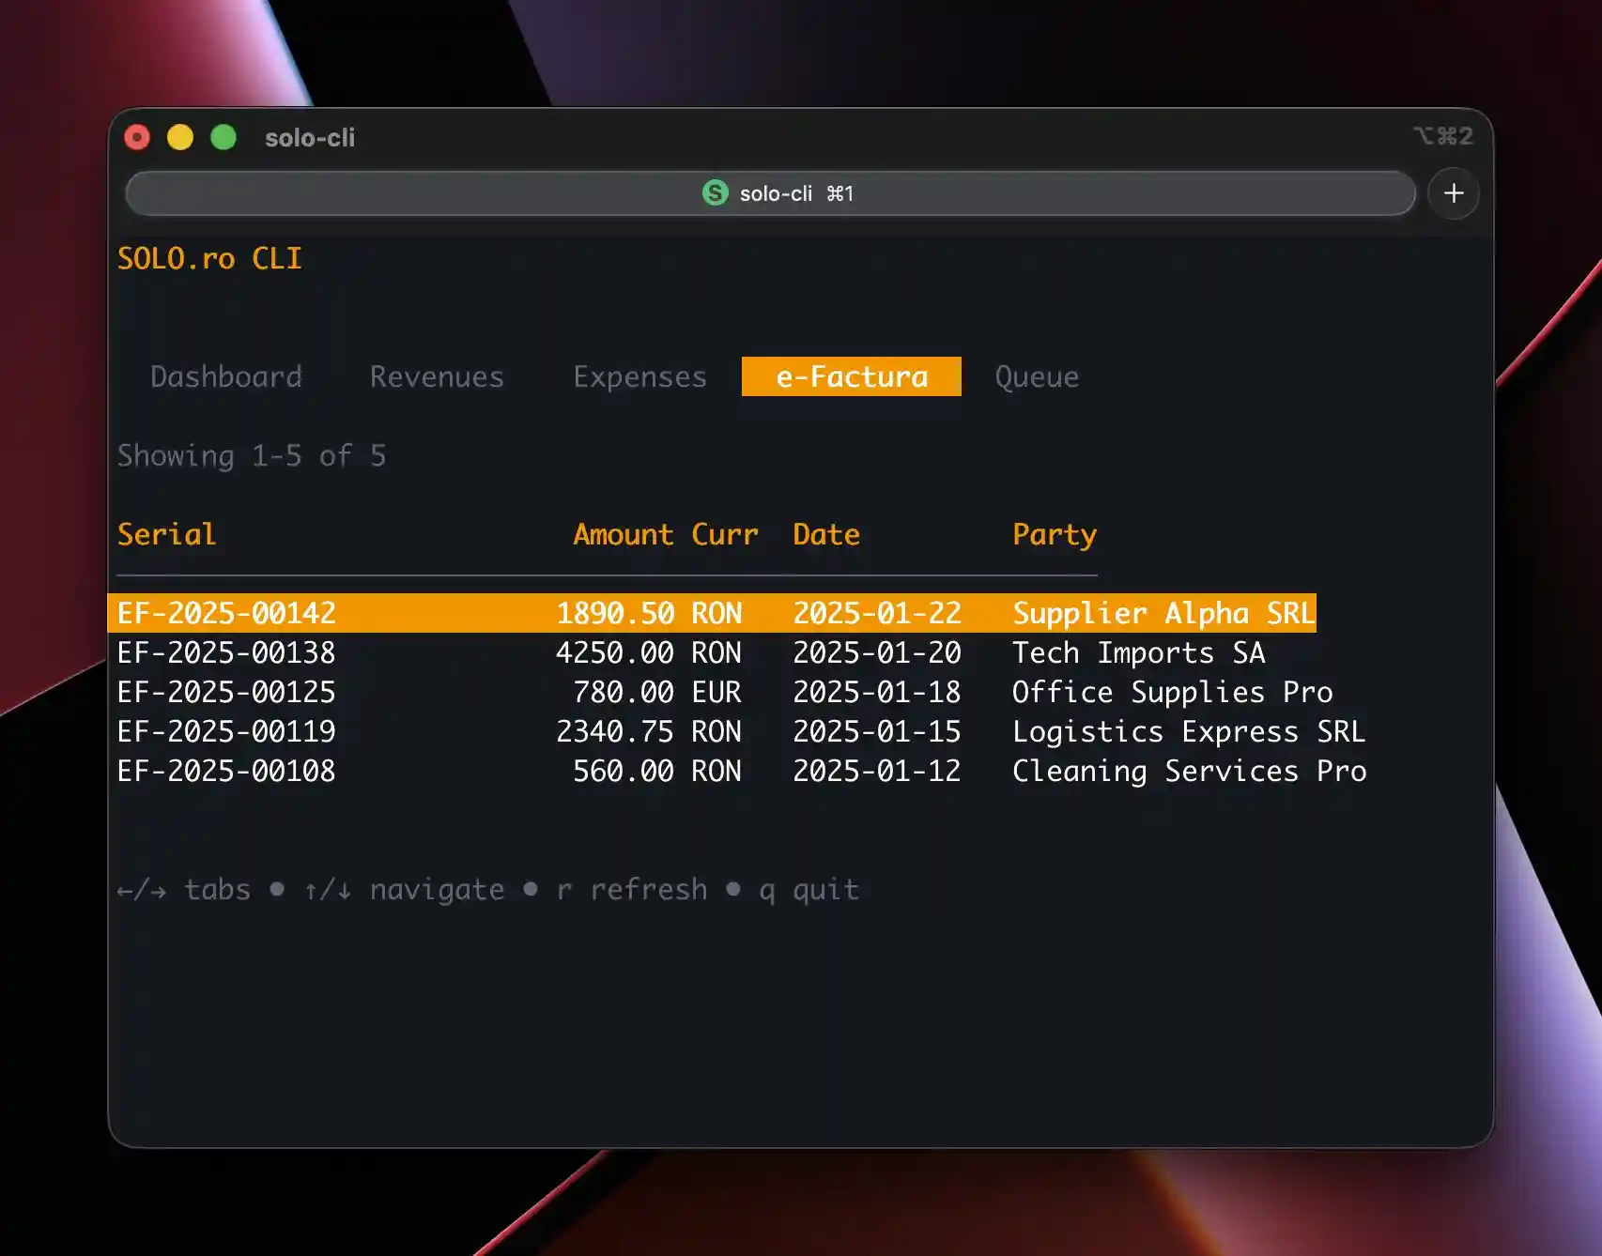
Task: Switch to the Dashboard tab
Action: 226,377
